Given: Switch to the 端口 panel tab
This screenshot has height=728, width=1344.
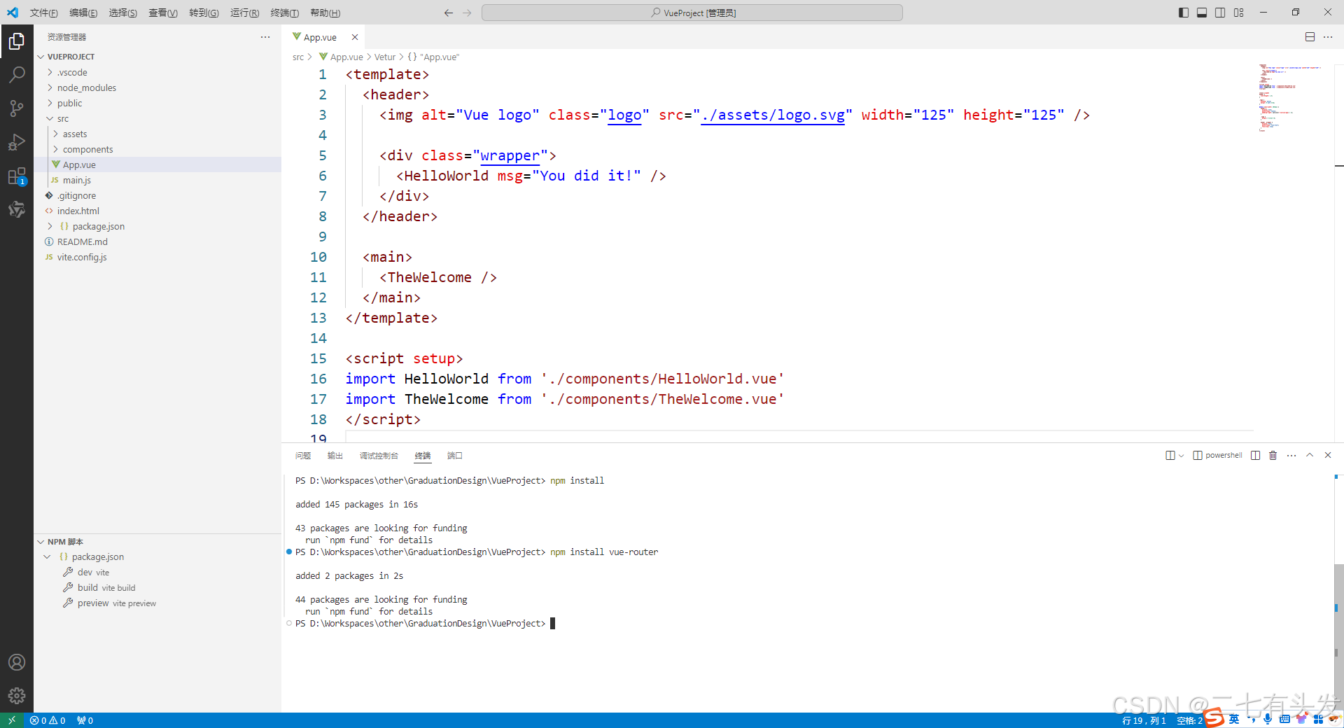Looking at the screenshot, I should tap(455, 456).
